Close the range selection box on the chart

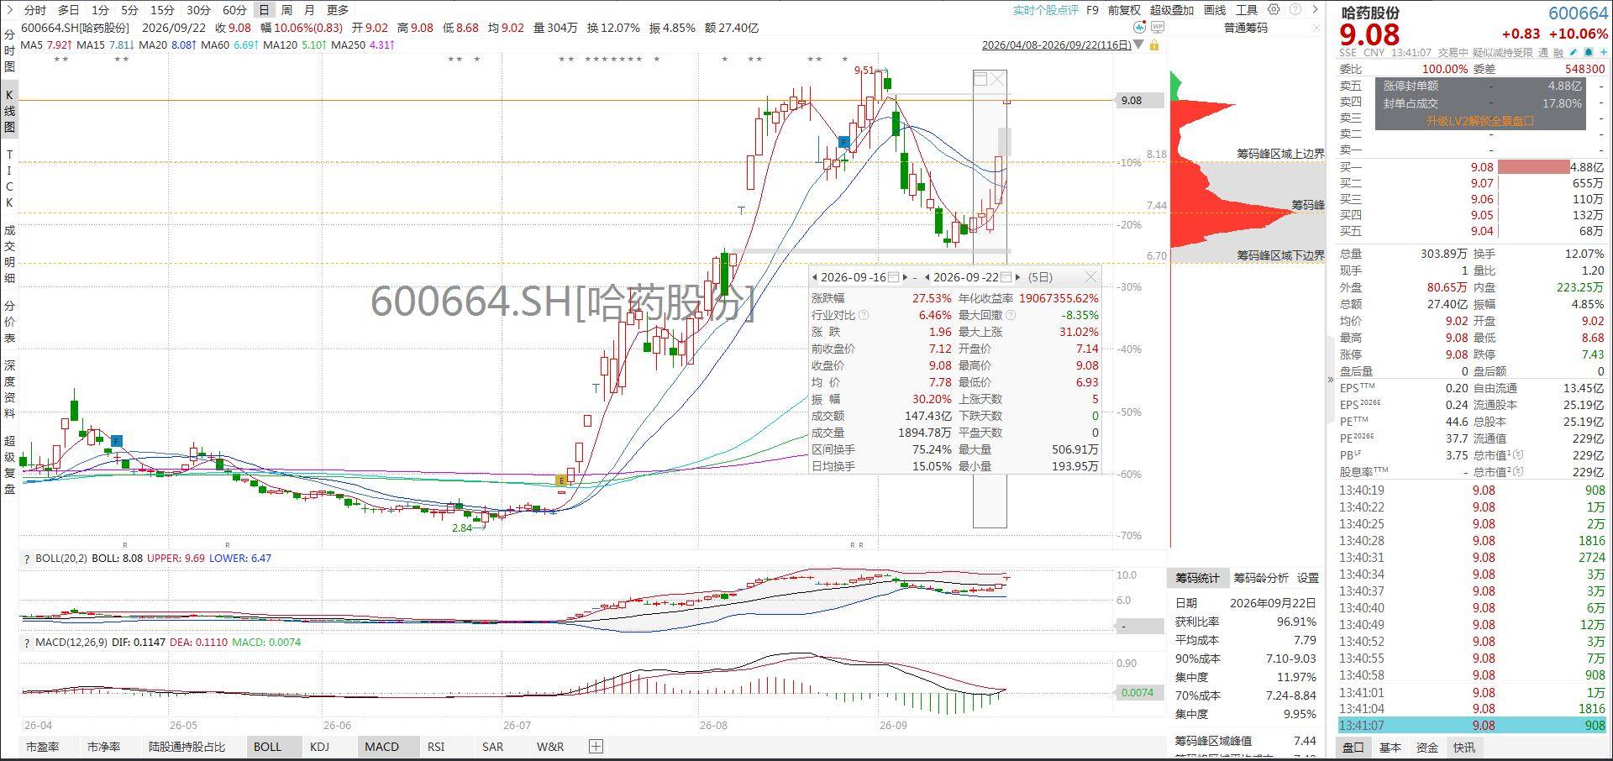[x=997, y=79]
